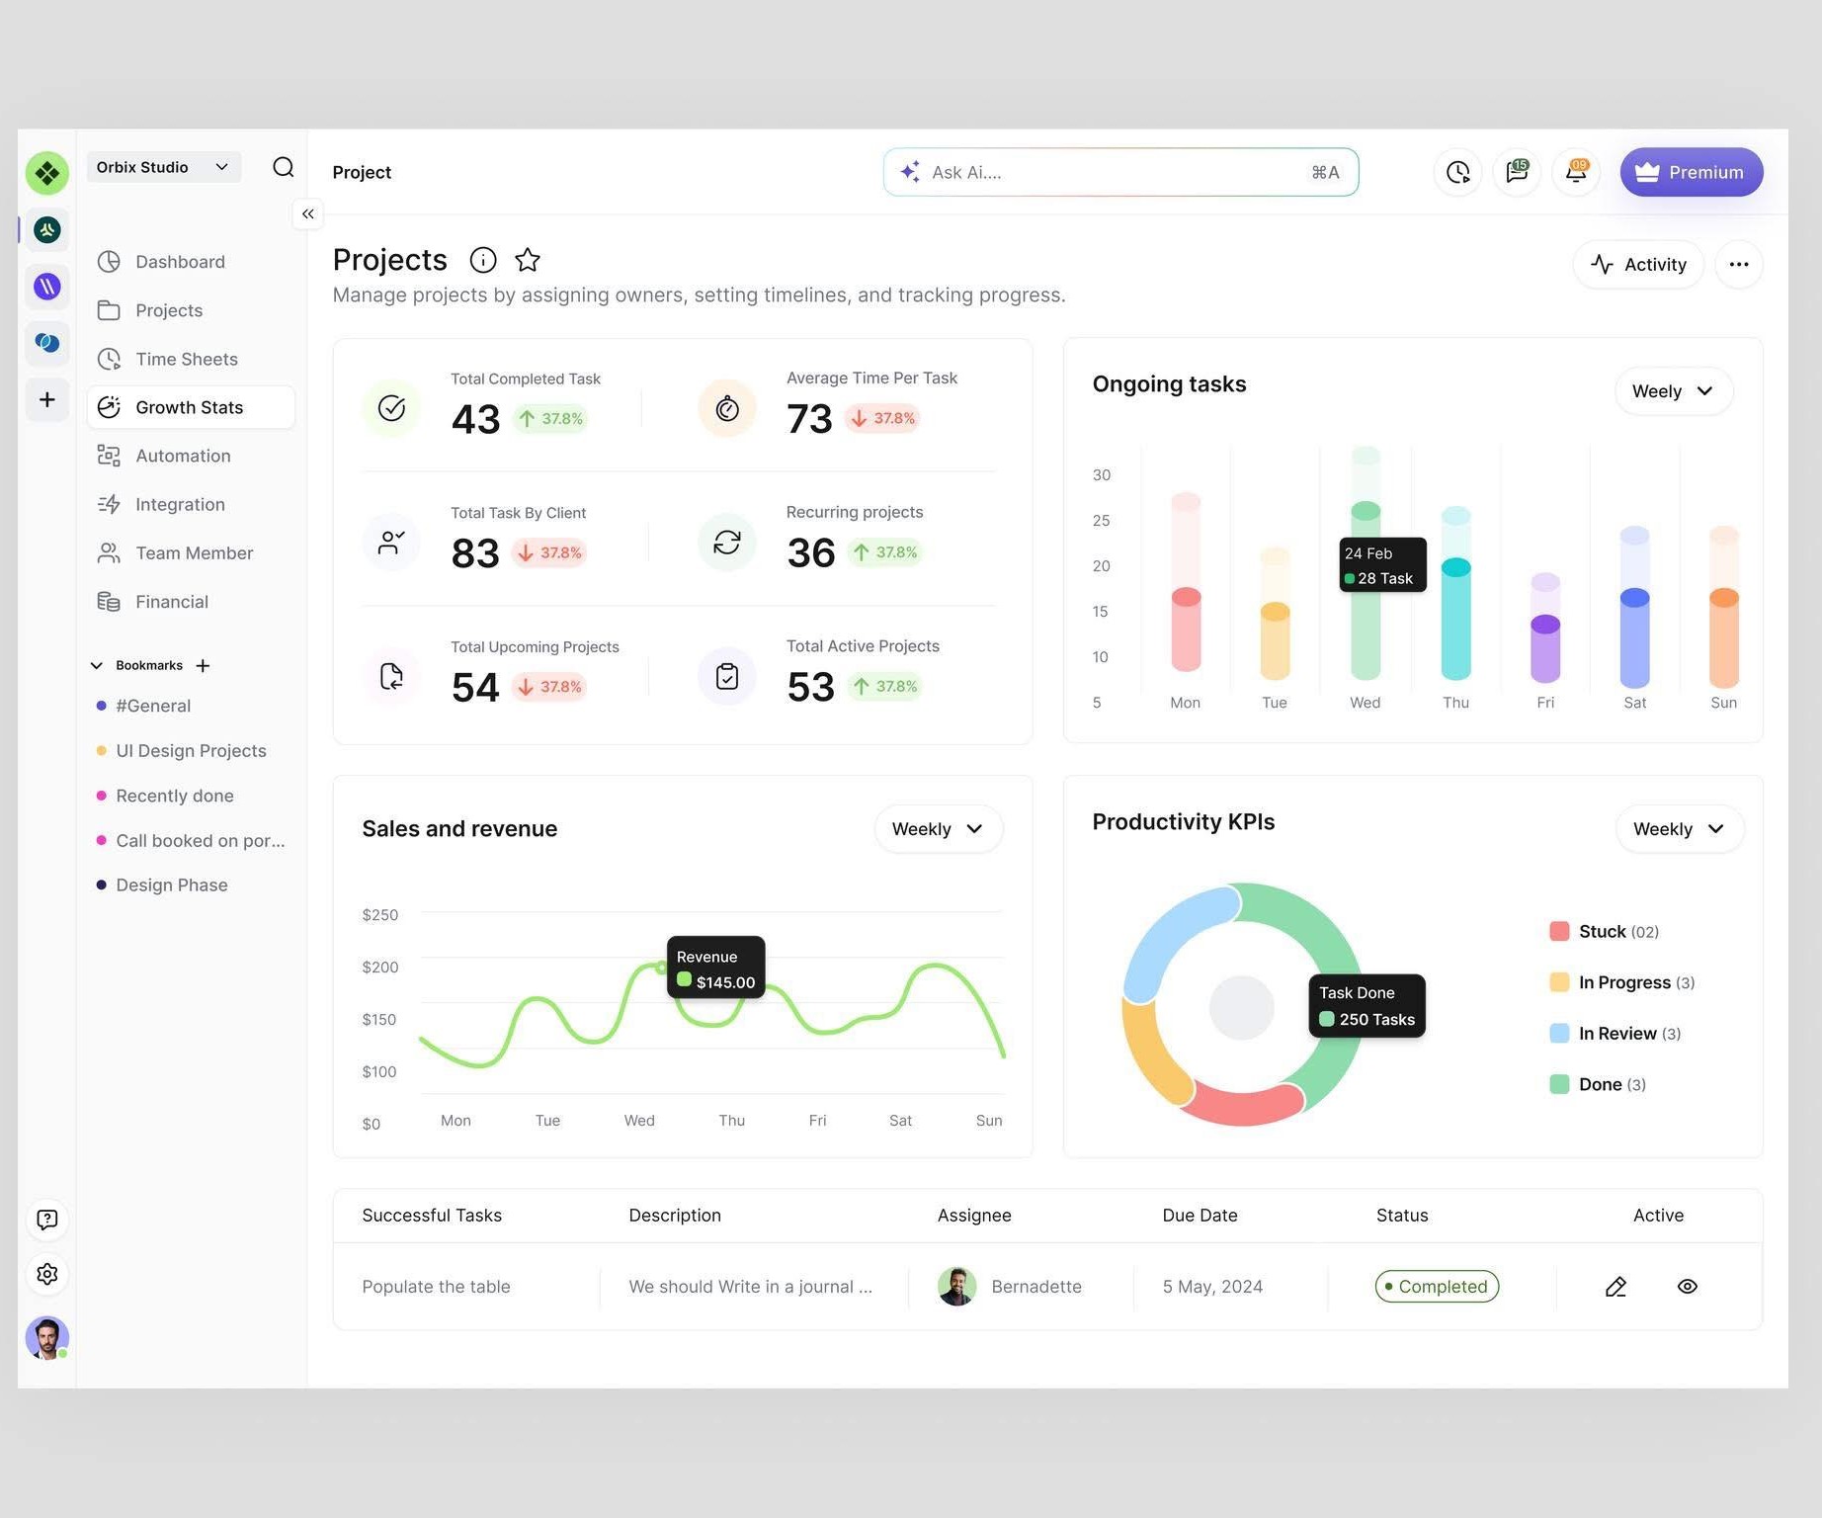Click the search magnifier icon

coord(283,167)
